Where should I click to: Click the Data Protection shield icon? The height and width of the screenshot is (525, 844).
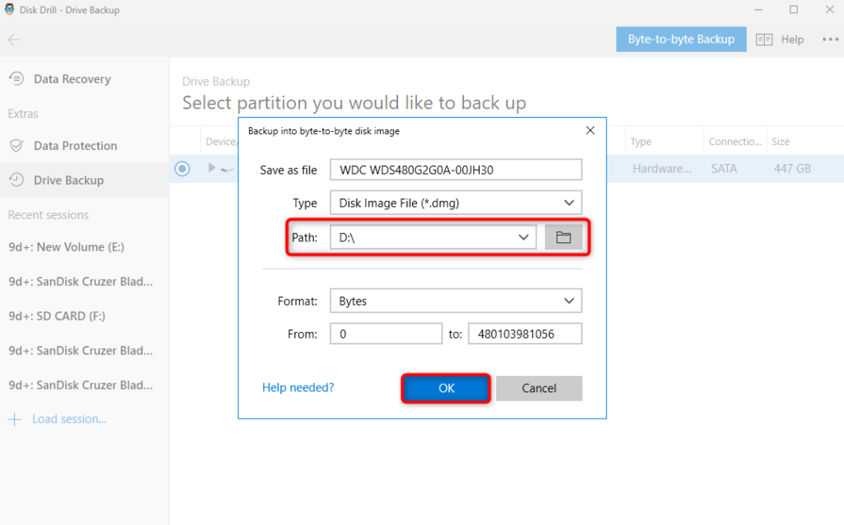click(x=16, y=145)
